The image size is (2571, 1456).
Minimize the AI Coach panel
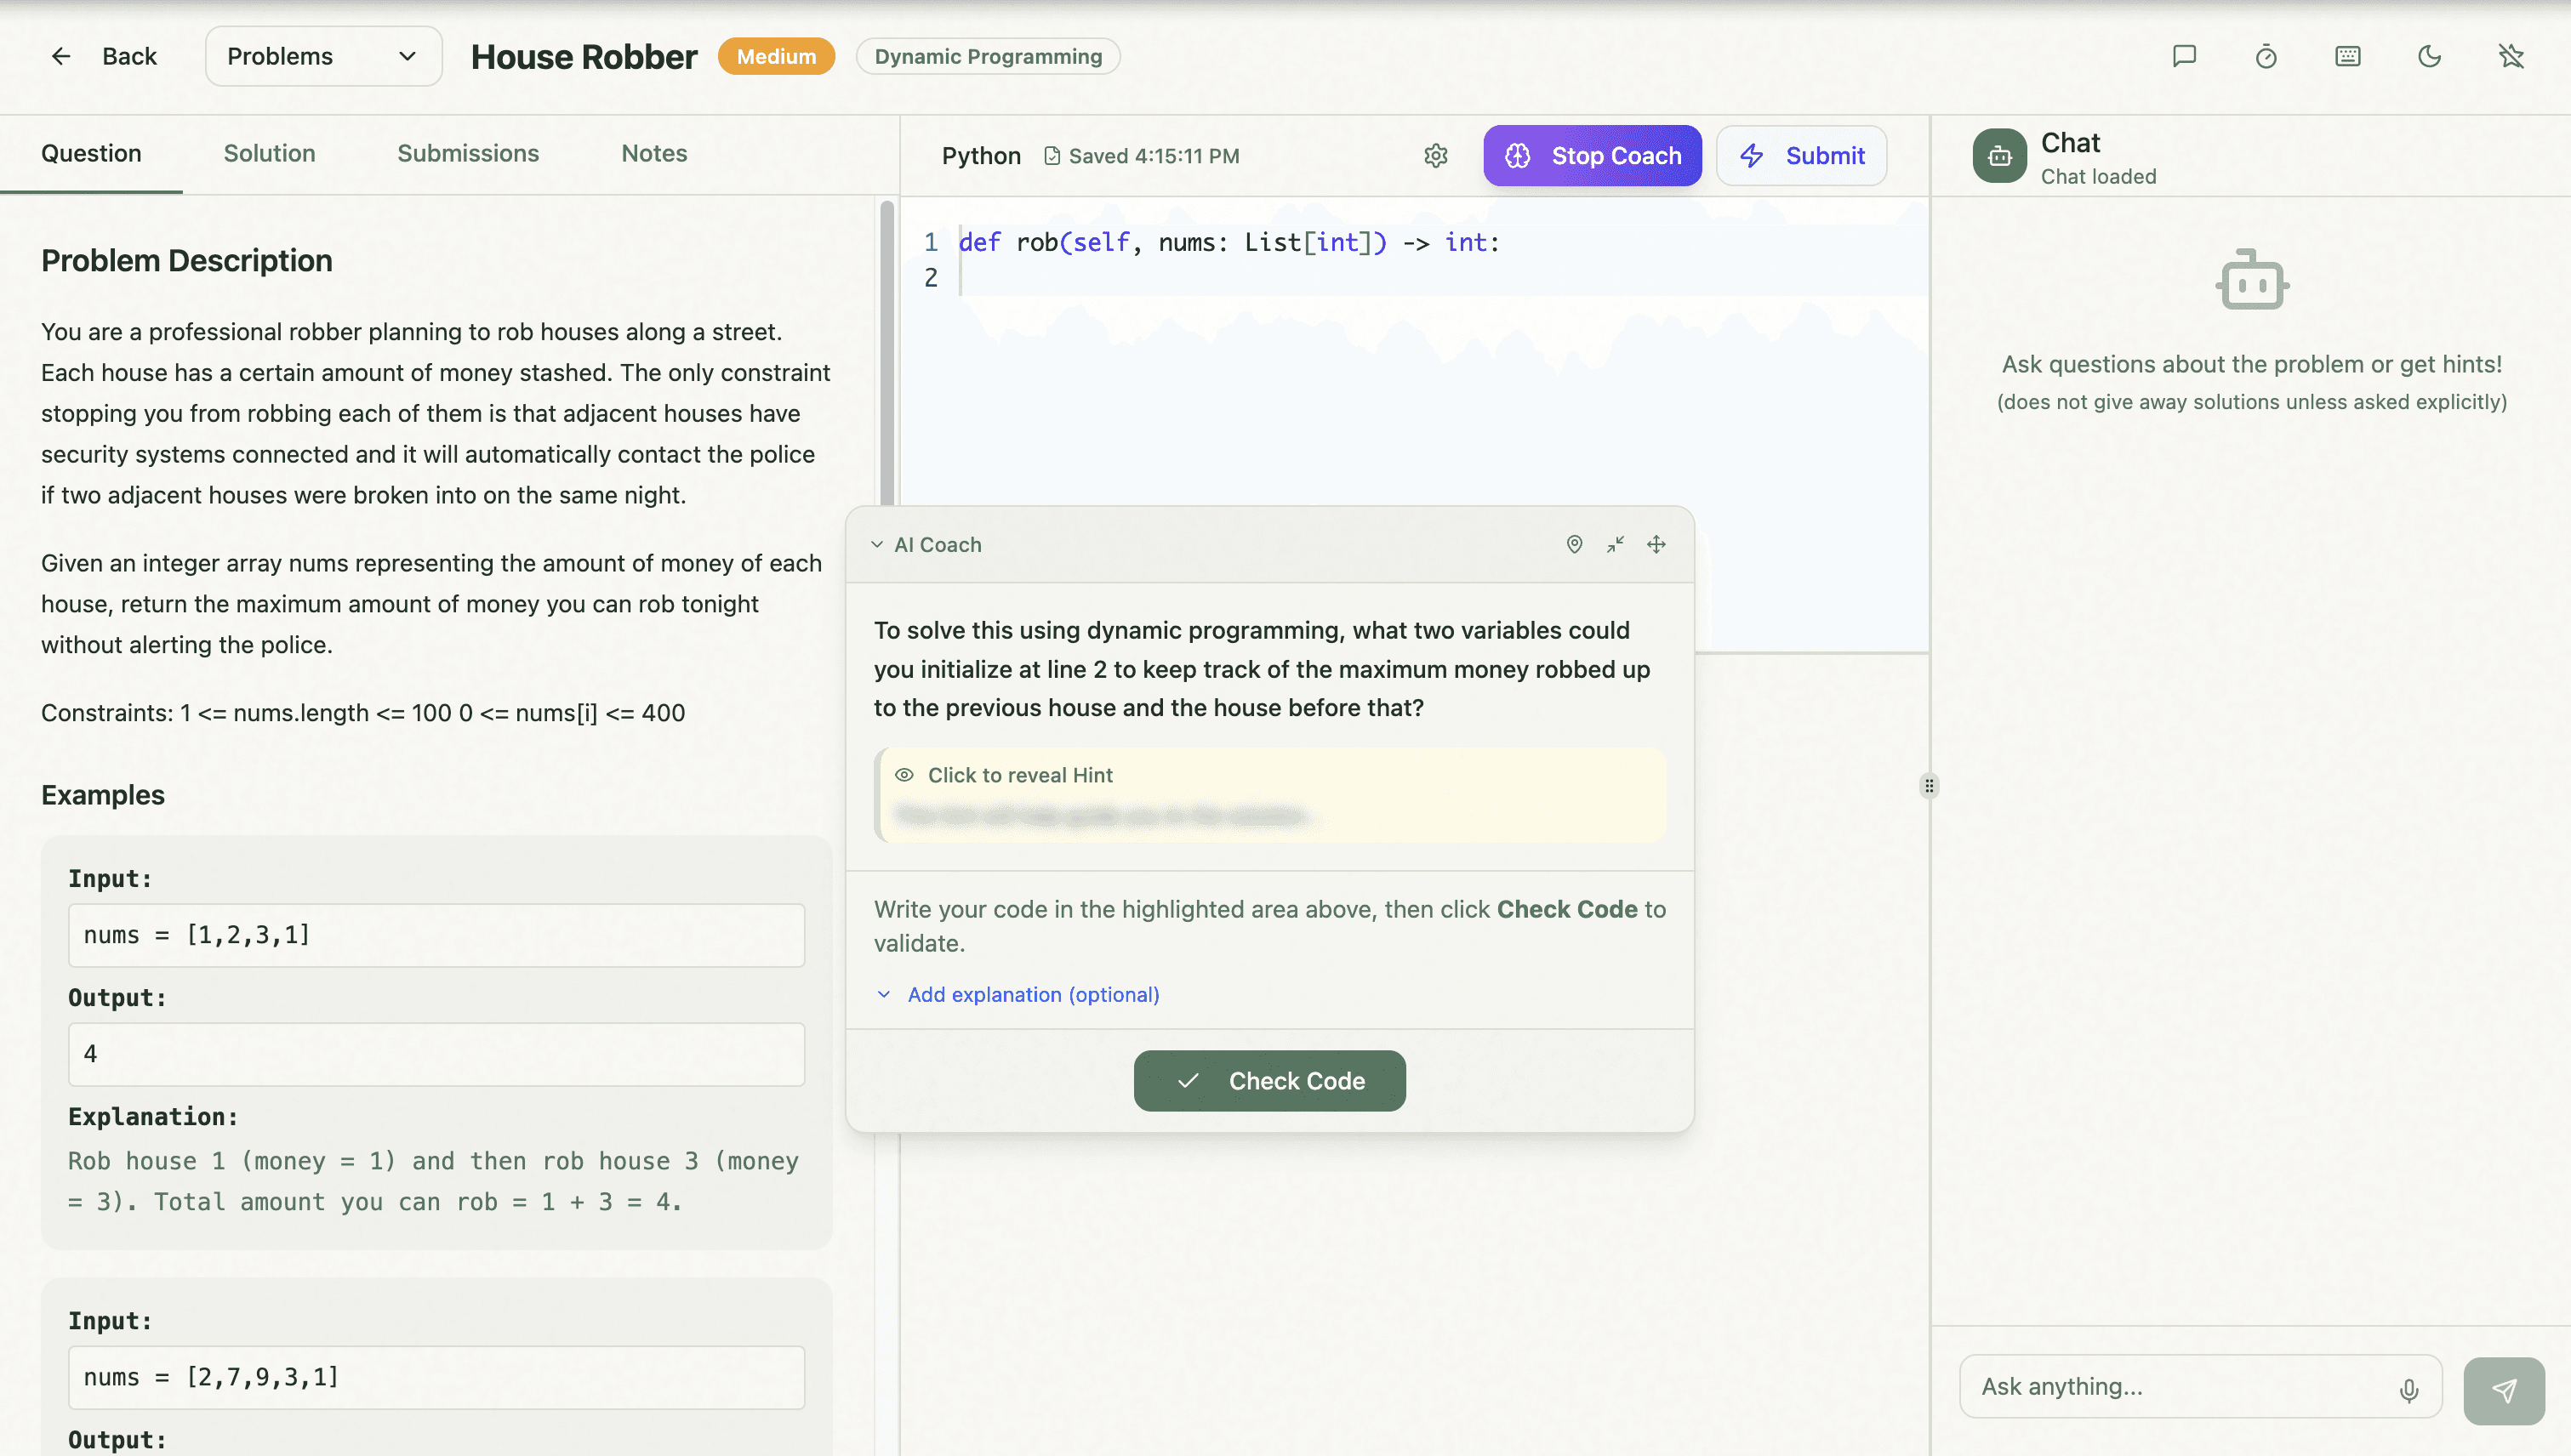click(1615, 544)
